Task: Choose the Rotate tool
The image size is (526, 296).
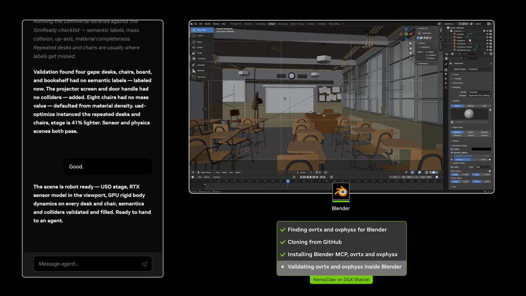Action: (x=203, y=47)
